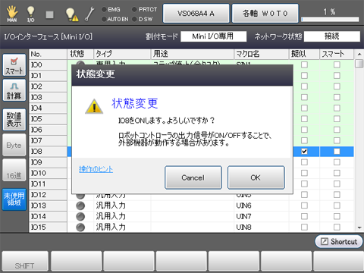Screen dimensions: 364x273
Task: Toggle スマート checkbox for IO0
Action: 337,64
